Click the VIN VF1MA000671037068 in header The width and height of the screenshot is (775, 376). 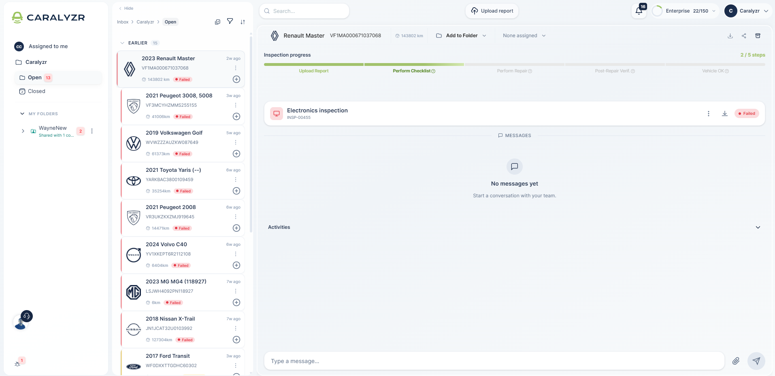click(356, 36)
